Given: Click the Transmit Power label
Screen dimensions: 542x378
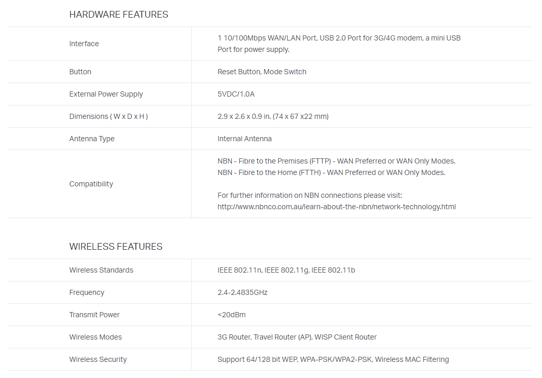Looking at the screenshot, I should [94, 315].
